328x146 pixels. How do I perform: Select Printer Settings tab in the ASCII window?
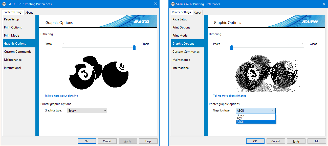tap(182, 12)
